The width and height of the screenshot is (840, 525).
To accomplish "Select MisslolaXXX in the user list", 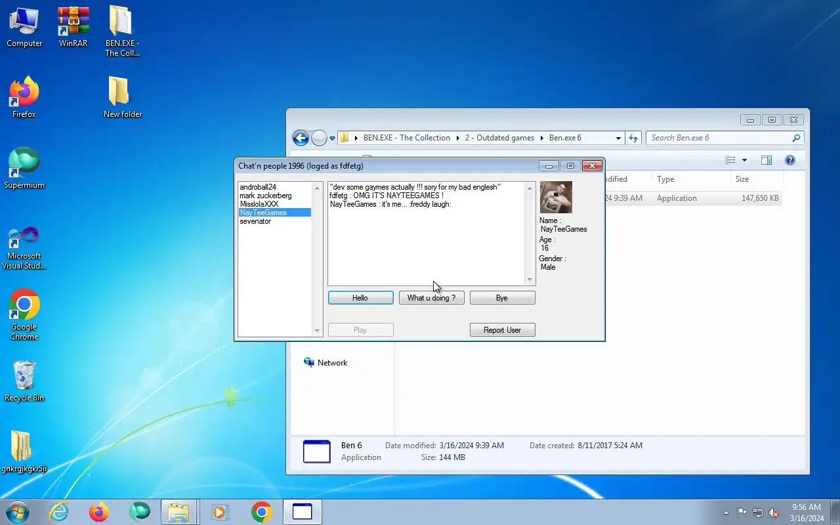I will 274,204.
